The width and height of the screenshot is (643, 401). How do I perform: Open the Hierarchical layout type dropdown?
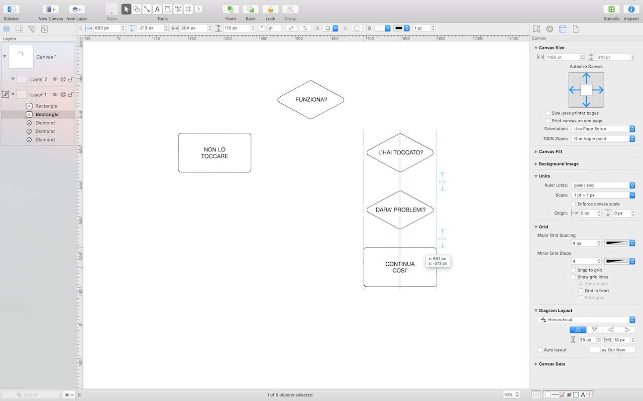(586, 320)
